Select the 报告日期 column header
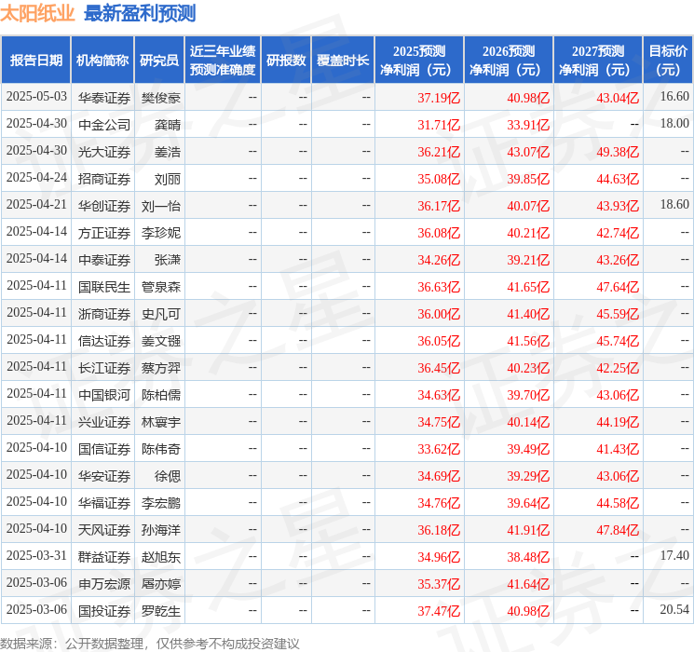 click(35, 60)
